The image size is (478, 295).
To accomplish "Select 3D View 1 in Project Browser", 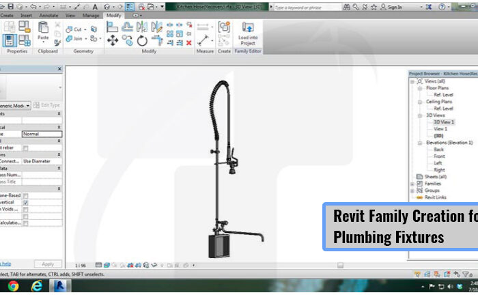I will (x=444, y=122).
